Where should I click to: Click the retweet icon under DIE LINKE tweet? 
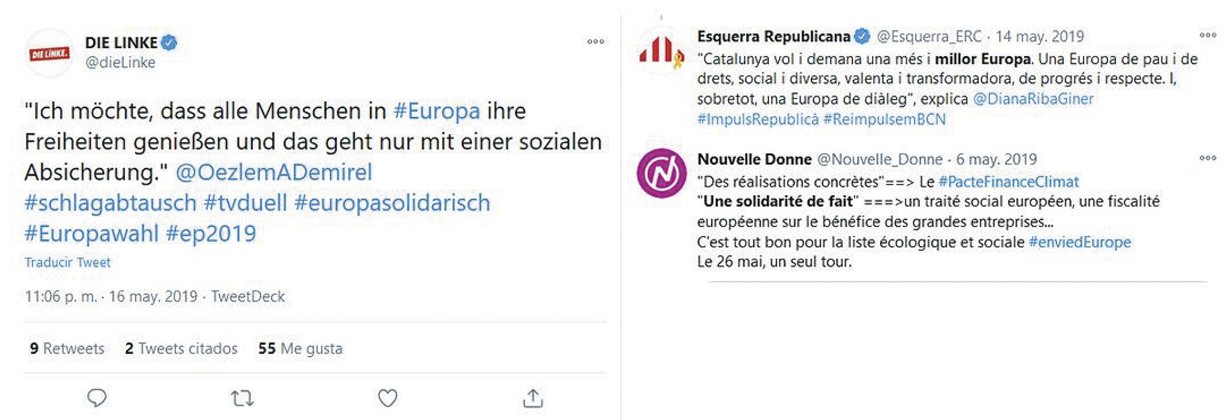(x=242, y=399)
